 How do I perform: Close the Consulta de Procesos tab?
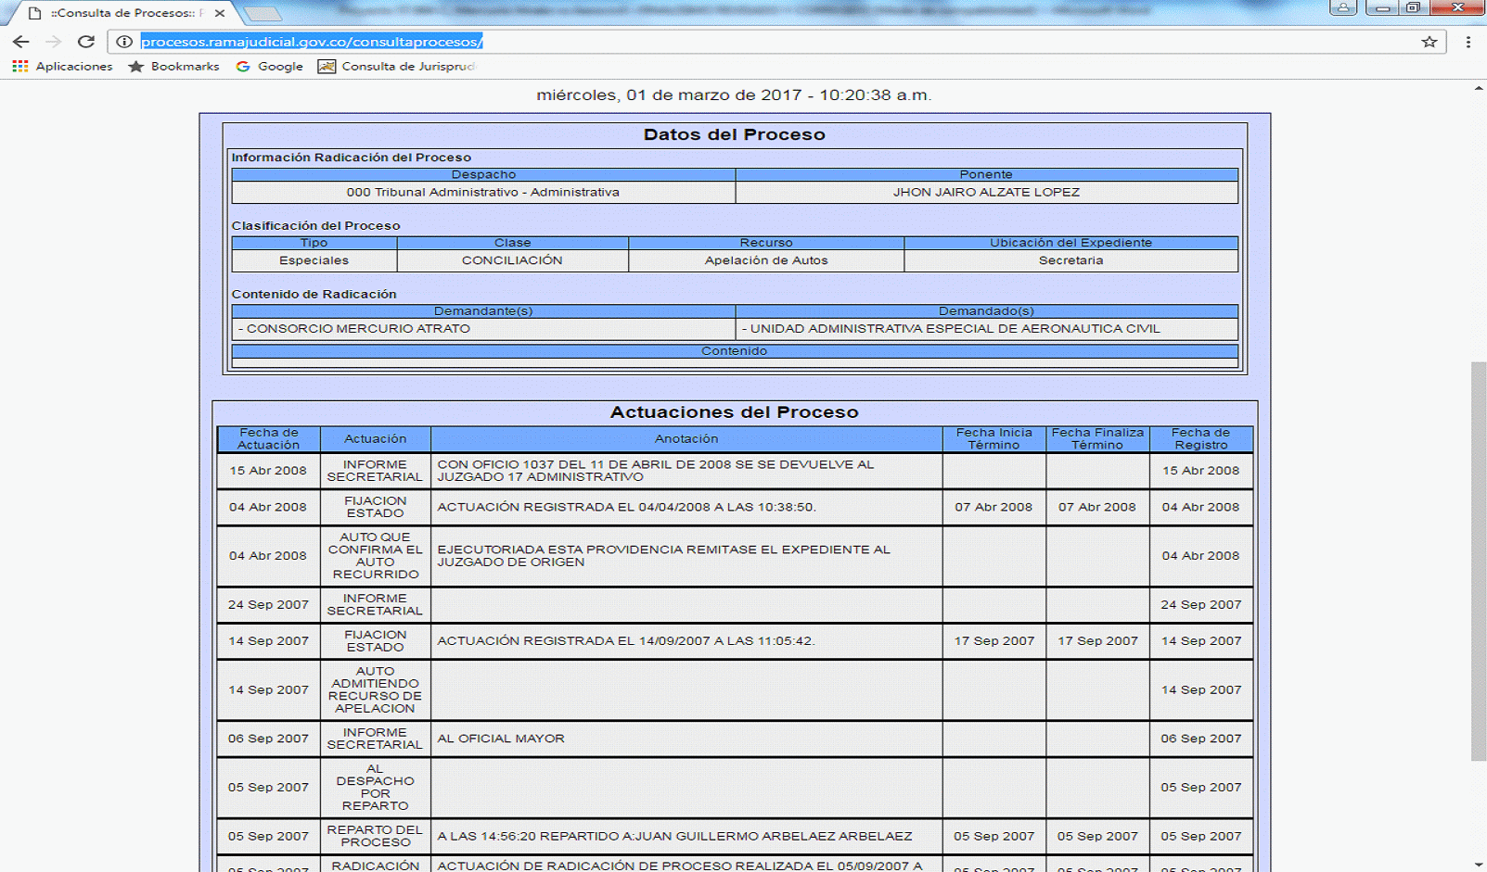click(219, 13)
